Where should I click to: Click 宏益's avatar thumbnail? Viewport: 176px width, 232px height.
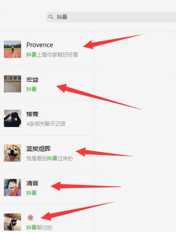pyautogui.click(x=13, y=84)
